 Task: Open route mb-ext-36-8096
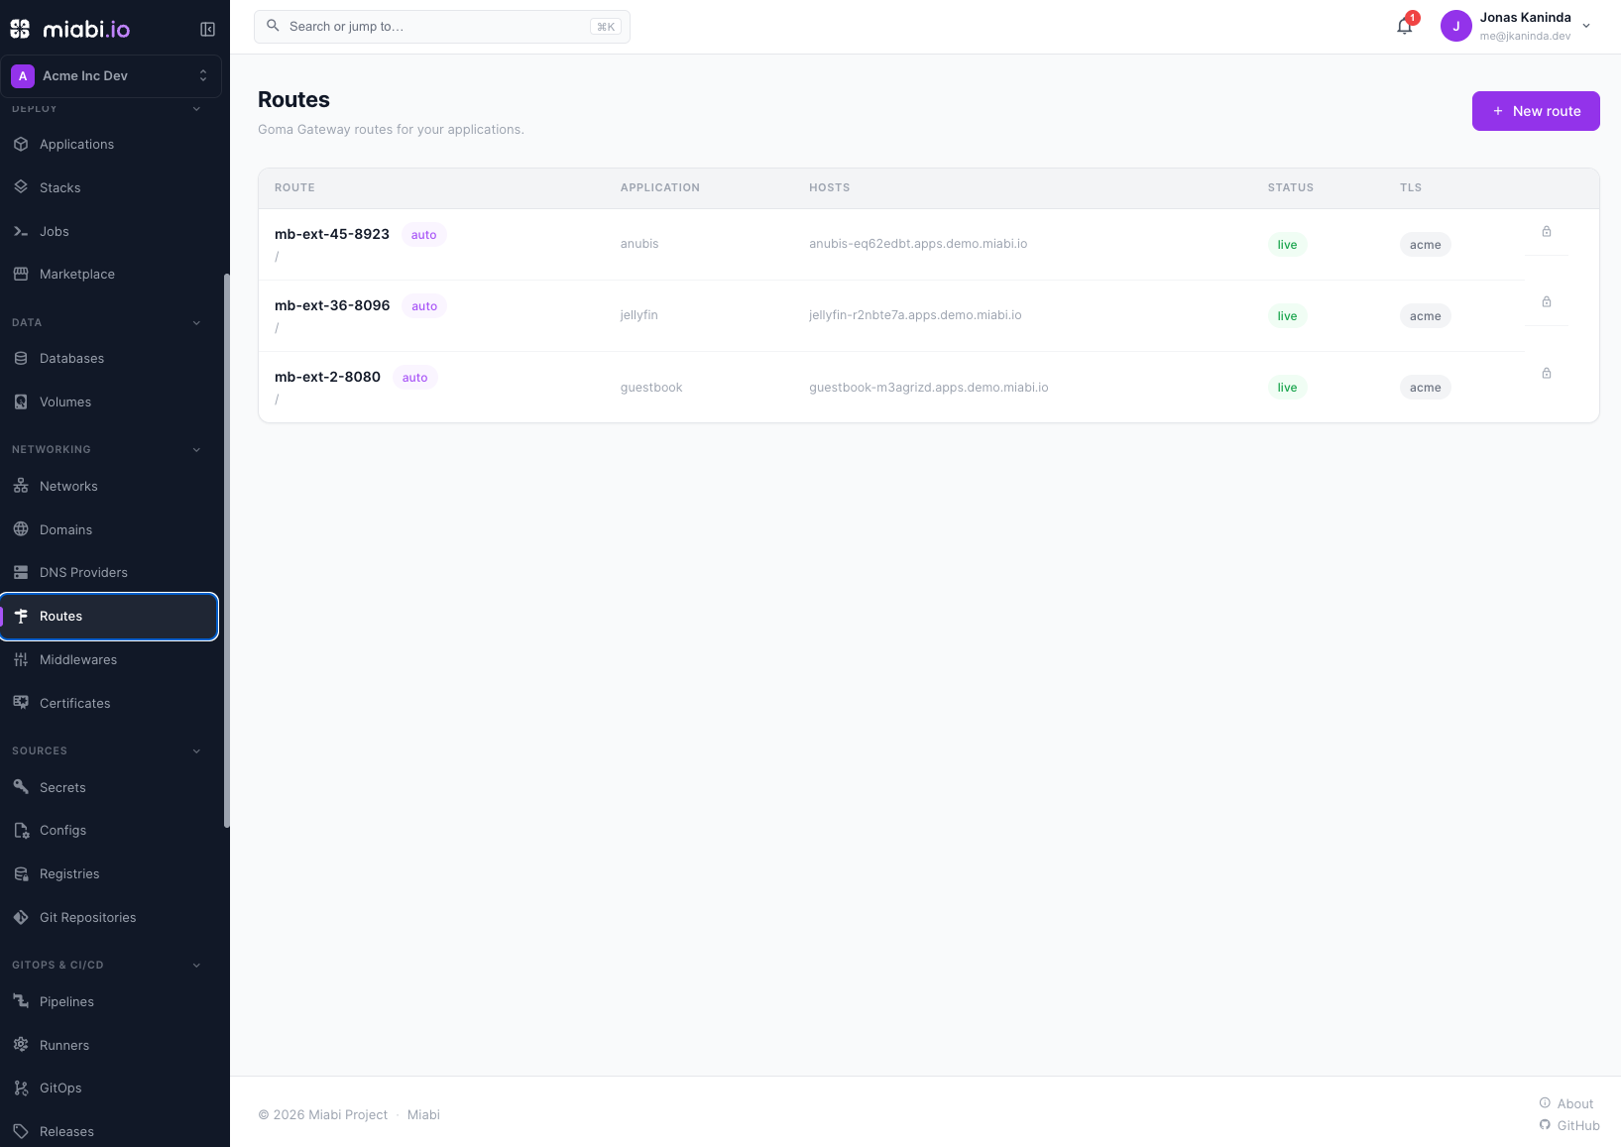point(332,305)
